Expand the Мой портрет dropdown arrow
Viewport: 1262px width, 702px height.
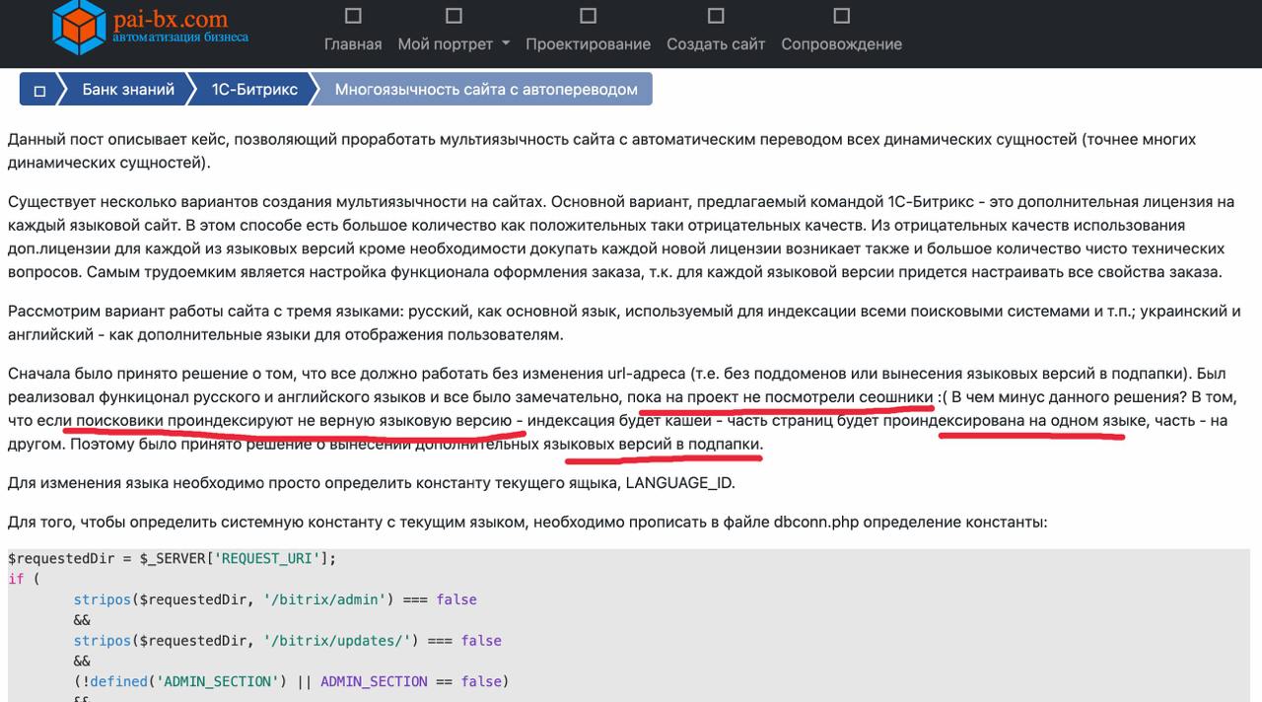(506, 44)
